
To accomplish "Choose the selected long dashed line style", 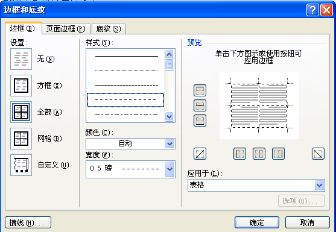I will pos(125,100).
